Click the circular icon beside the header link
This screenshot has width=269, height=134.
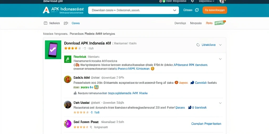pos(197,10)
